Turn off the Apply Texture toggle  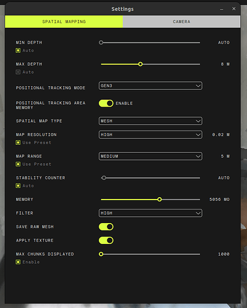(106, 240)
